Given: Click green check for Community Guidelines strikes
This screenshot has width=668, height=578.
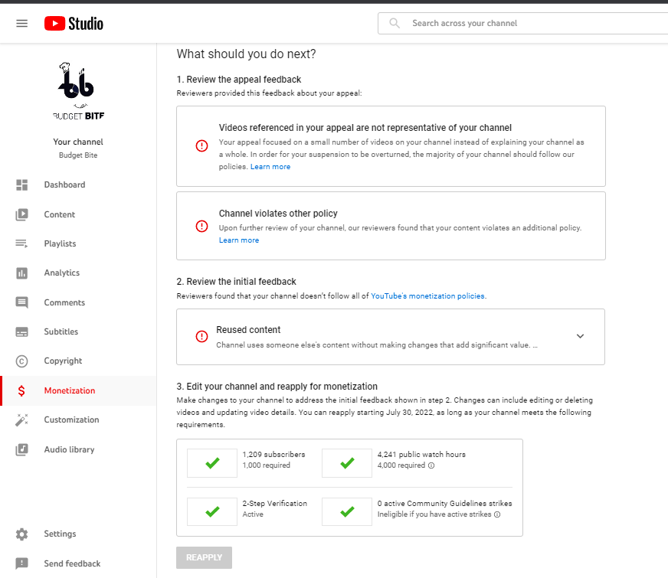Looking at the screenshot, I should tap(347, 511).
